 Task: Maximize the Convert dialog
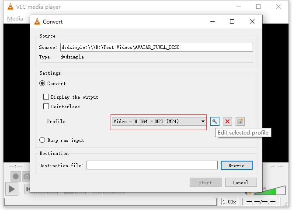tap(232, 21)
